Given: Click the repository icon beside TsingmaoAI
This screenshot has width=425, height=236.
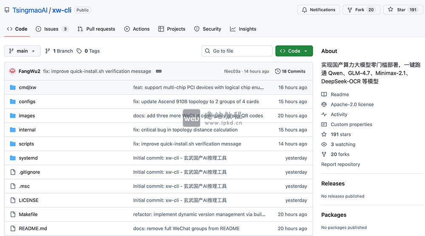Looking at the screenshot, I should [6, 10].
